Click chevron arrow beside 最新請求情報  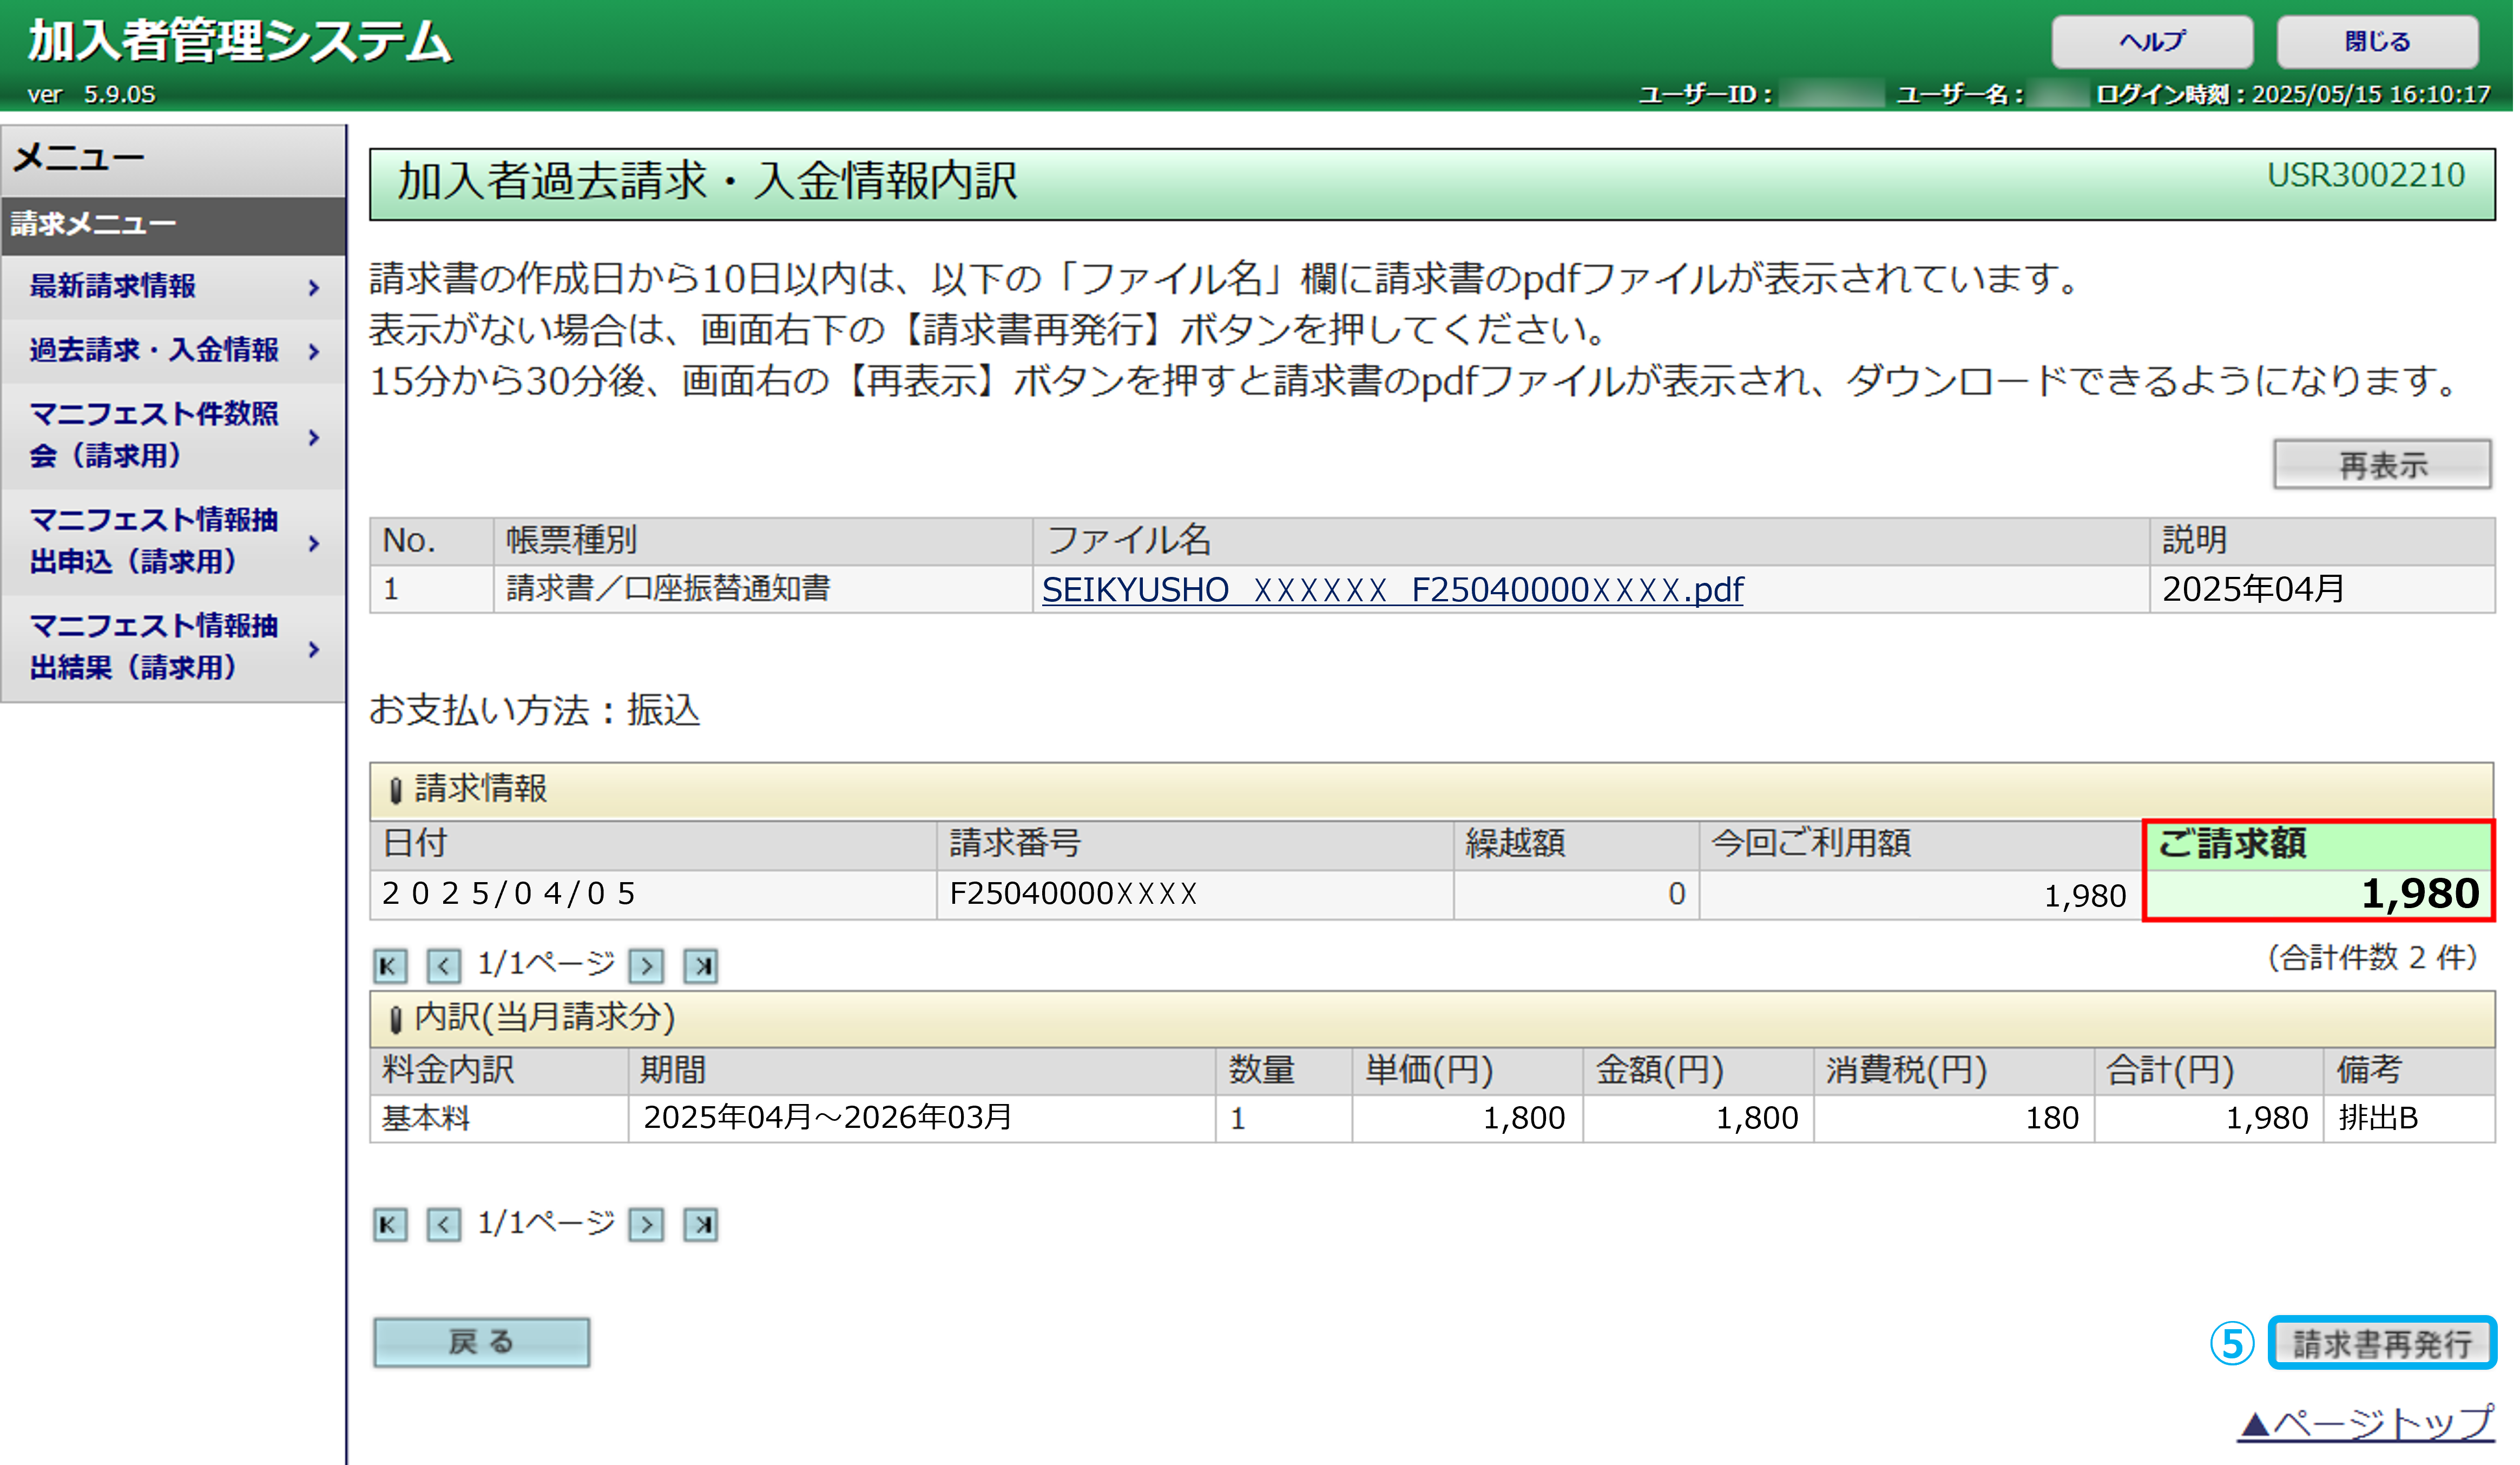click(314, 288)
